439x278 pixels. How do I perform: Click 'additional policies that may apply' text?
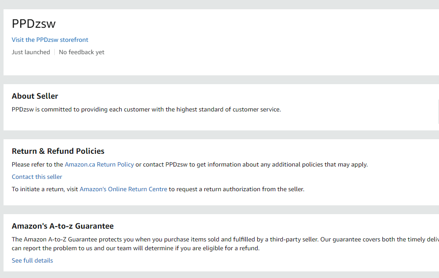click(x=320, y=164)
